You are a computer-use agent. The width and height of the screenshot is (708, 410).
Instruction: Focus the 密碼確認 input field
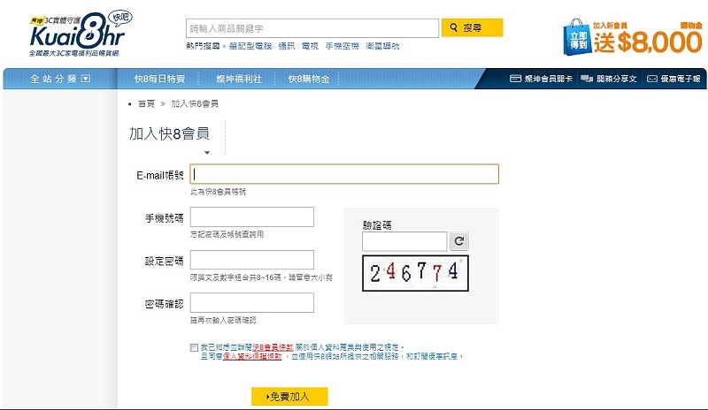point(252,303)
